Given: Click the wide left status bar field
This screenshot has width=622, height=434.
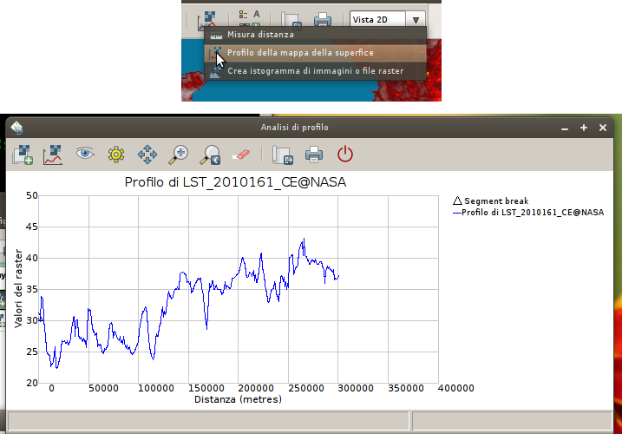Looking at the screenshot, I should (208, 421).
